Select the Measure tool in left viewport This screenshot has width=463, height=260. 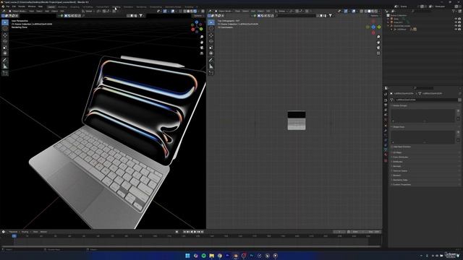[5, 66]
